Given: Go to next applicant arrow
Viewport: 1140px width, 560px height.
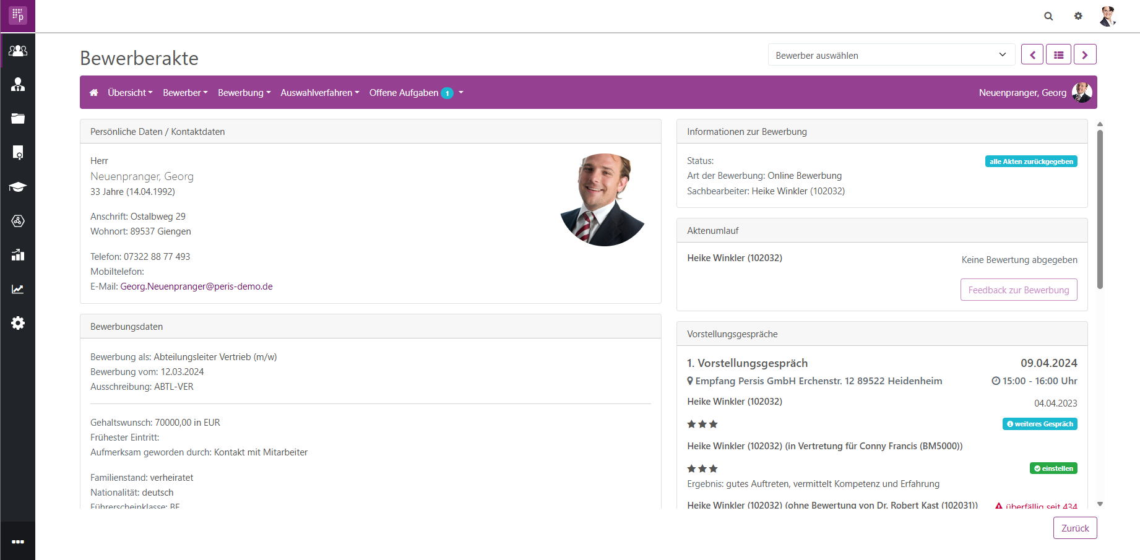Looking at the screenshot, I should (x=1085, y=54).
